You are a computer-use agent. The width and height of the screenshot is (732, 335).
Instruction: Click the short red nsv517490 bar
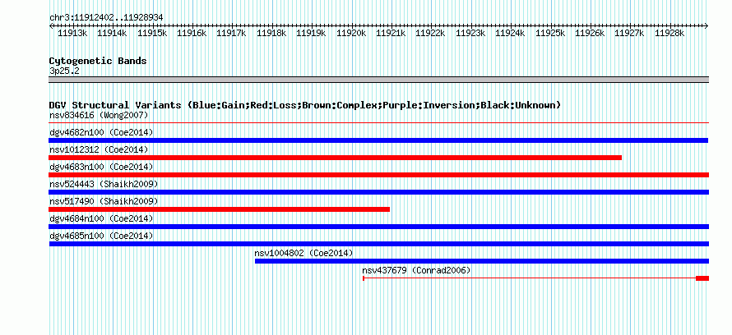point(220,209)
